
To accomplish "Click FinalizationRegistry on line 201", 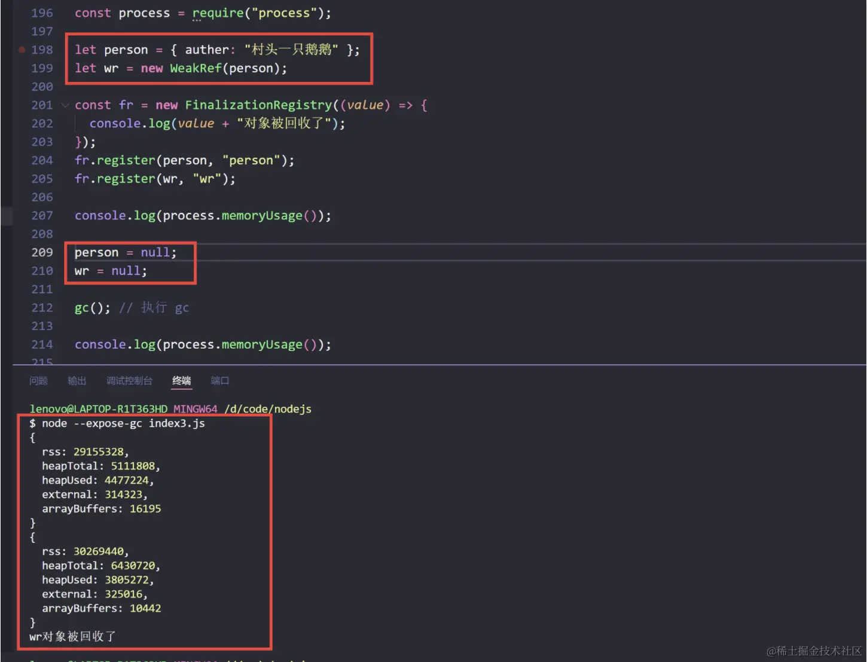I will [x=258, y=105].
